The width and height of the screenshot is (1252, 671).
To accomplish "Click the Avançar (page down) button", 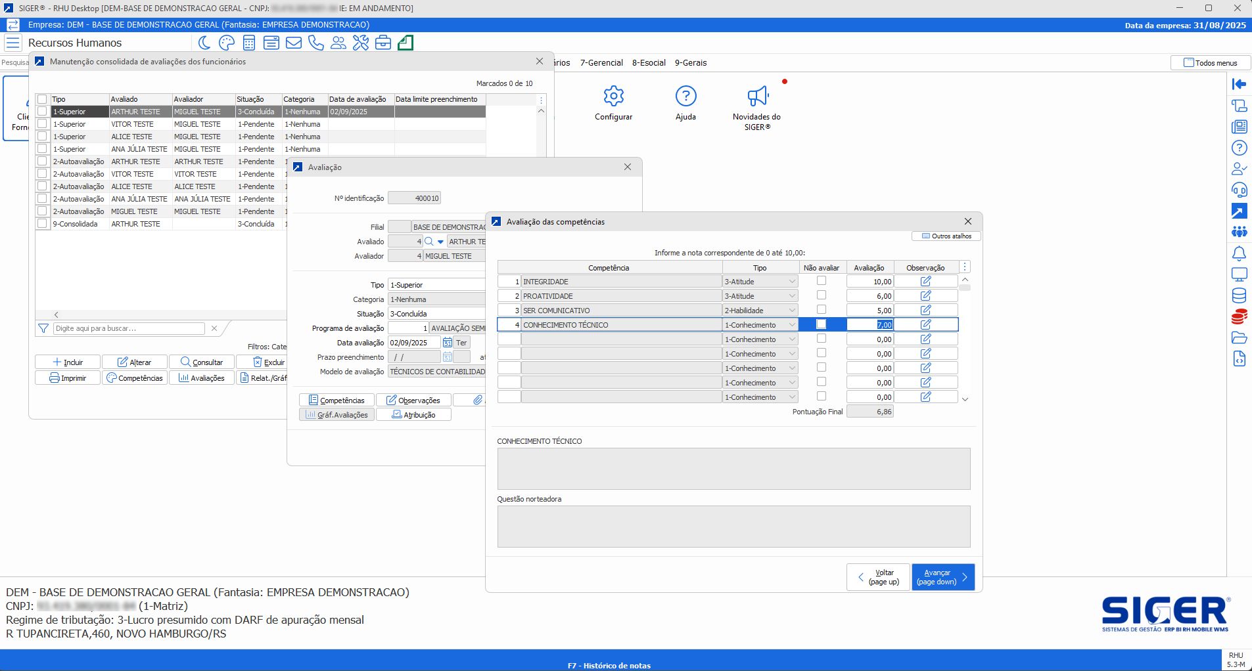I will coord(942,577).
